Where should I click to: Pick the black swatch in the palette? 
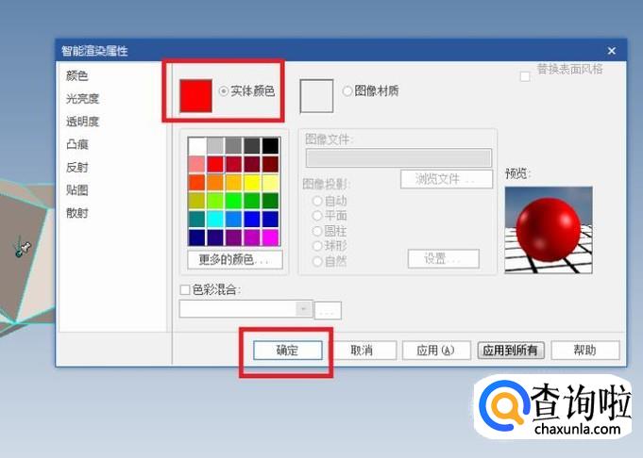271,146
